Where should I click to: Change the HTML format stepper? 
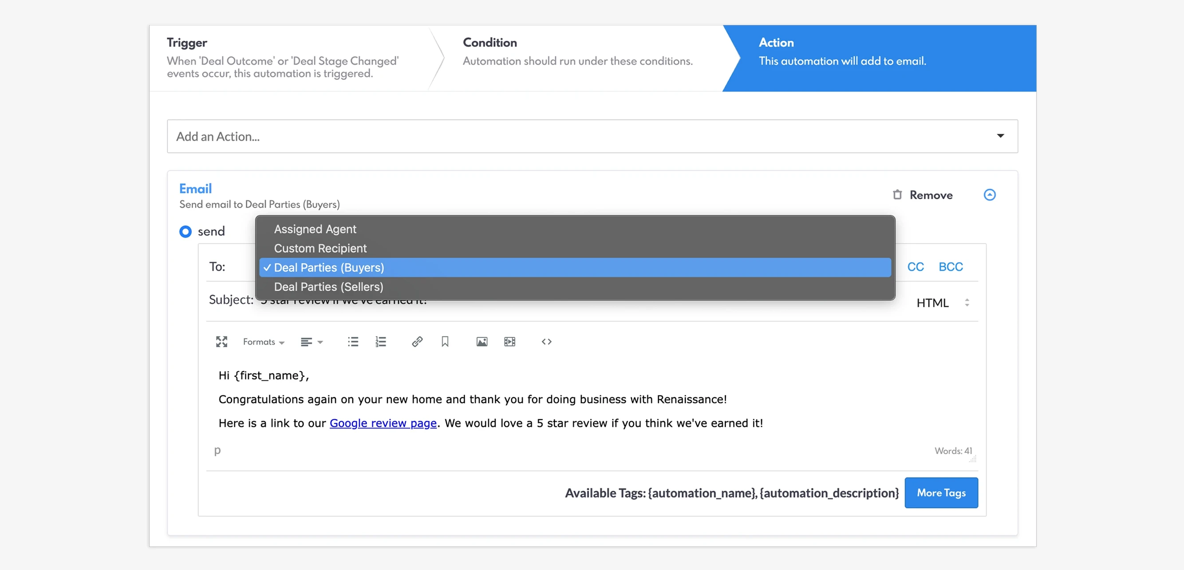967,302
